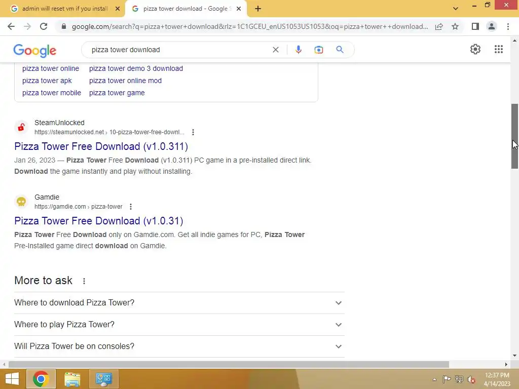Submit search with the magnifier icon
This screenshot has width=519, height=389.
340,50
